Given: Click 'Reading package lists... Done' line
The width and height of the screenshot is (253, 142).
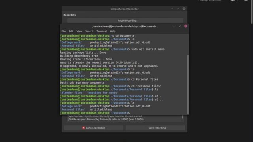Looking at the screenshot, I should pyautogui.click(x=83, y=52).
